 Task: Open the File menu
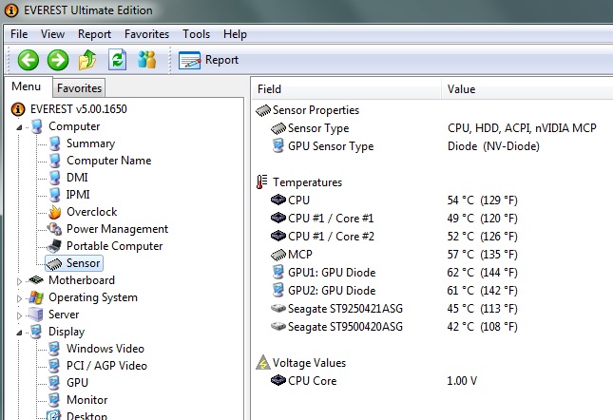tap(19, 34)
